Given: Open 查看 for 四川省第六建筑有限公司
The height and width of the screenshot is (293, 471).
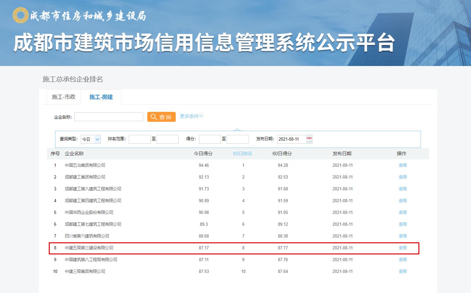Looking at the screenshot, I should (403, 236).
